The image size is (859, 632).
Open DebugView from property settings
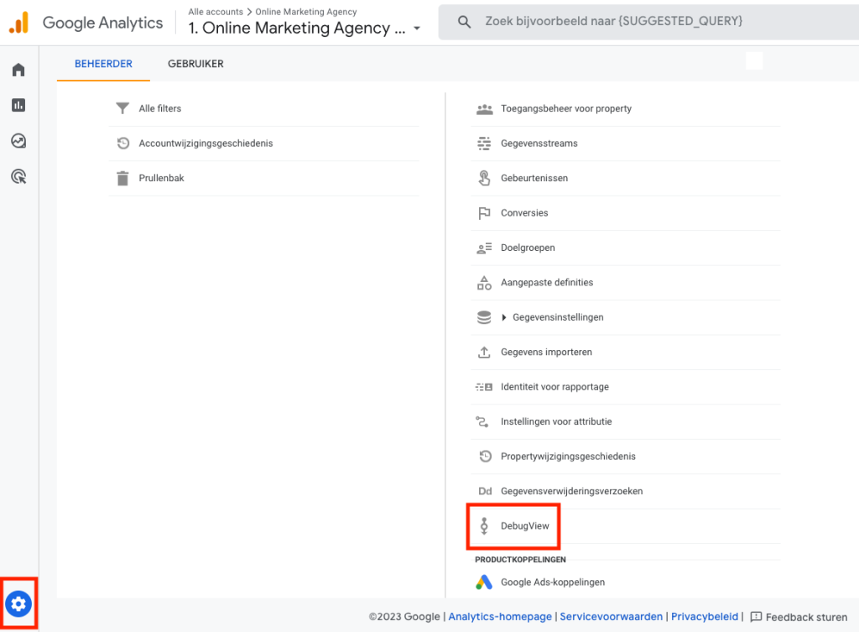524,526
